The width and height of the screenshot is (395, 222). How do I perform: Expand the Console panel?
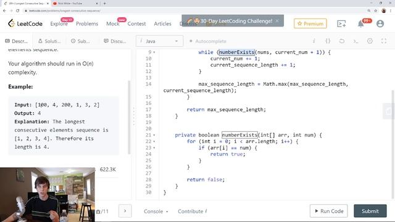156,211
